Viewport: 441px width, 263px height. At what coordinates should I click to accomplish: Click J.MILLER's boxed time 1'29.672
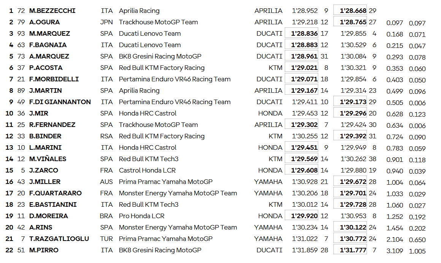coord(353,182)
